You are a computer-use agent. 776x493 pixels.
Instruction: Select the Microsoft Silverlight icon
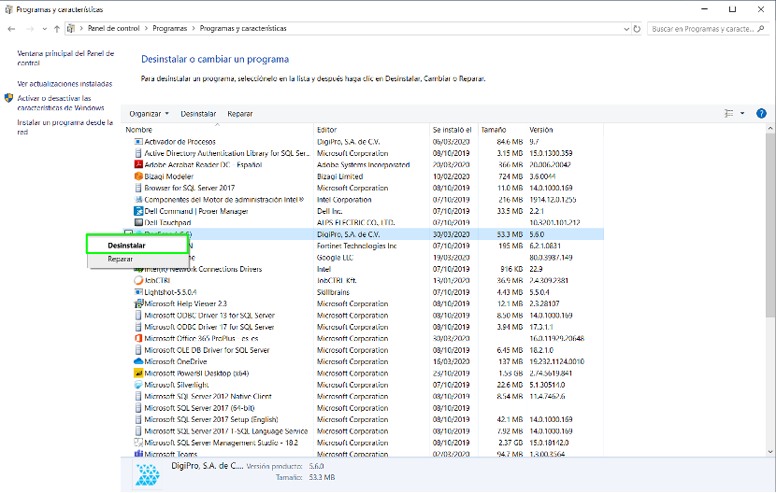coord(137,385)
